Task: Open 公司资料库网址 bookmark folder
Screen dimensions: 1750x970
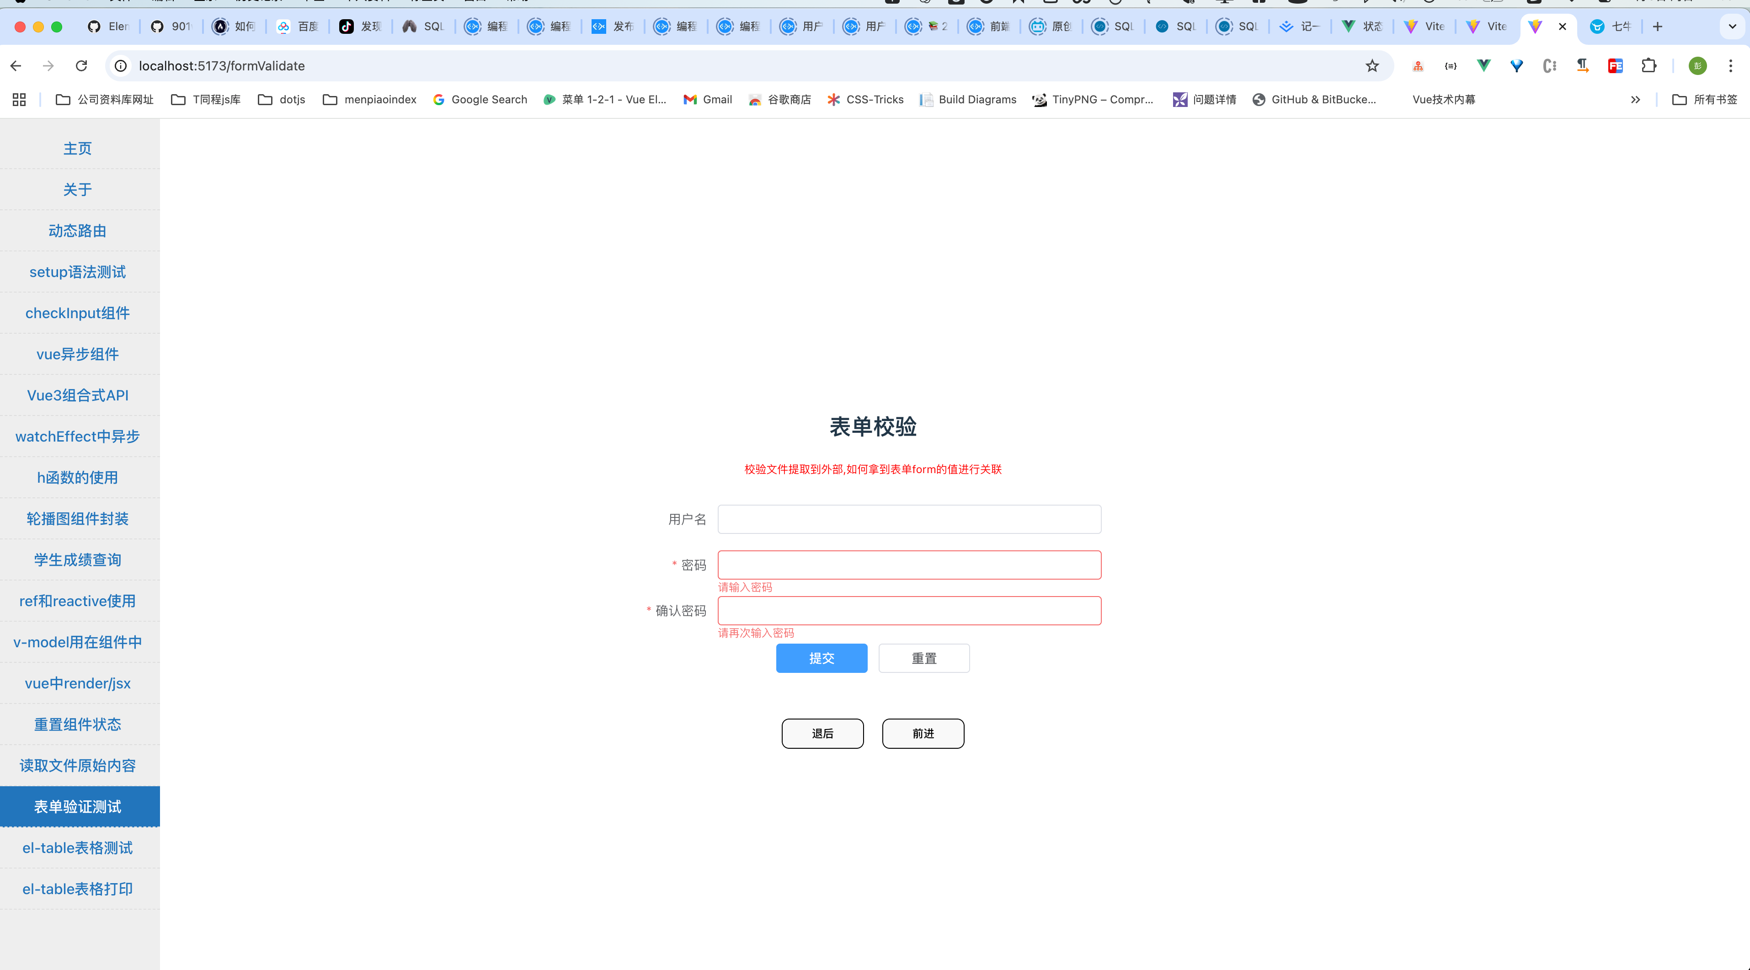Action: (105, 100)
